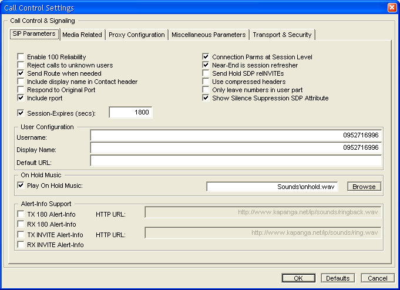The height and width of the screenshot is (290, 400).
Task: Enable Use compressed headers checkbox
Action: pyautogui.click(x=206, y=82)
